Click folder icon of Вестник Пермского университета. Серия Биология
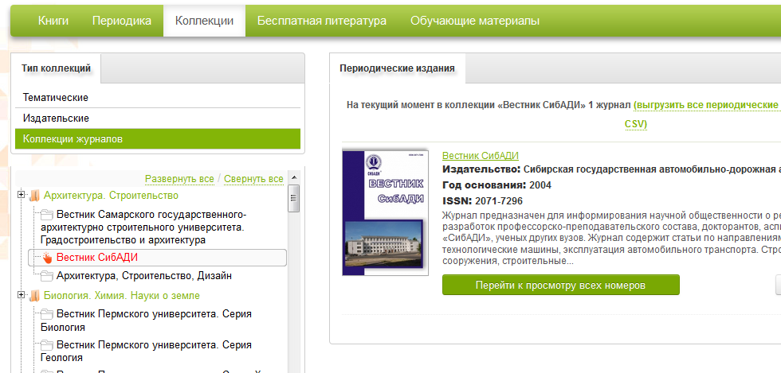781x373 pixels. tap(47, 315)
